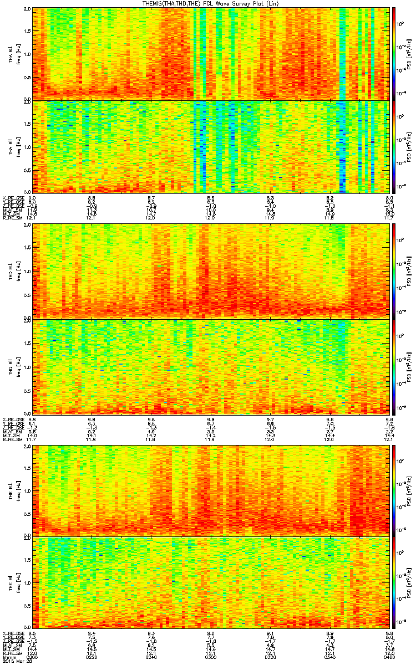The image size is (416, 665).
Task: Select the THD B∥ spectrogram panel
Action: tap(211, 367)
